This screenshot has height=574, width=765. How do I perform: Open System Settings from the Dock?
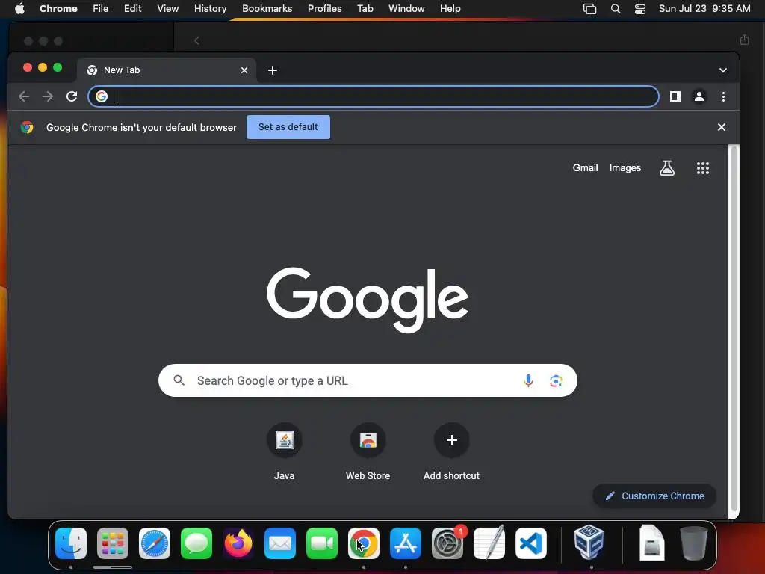pos(447,543)
